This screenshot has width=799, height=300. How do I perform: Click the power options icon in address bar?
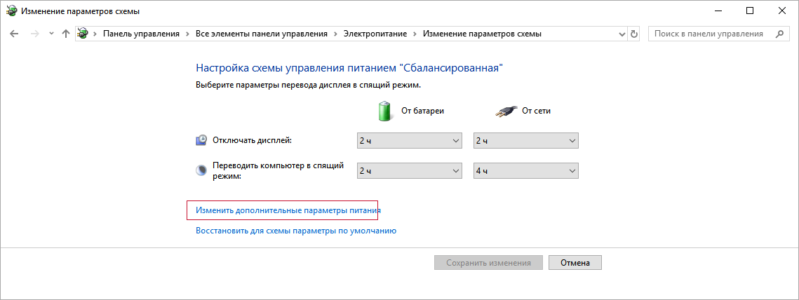coord(83,34)
